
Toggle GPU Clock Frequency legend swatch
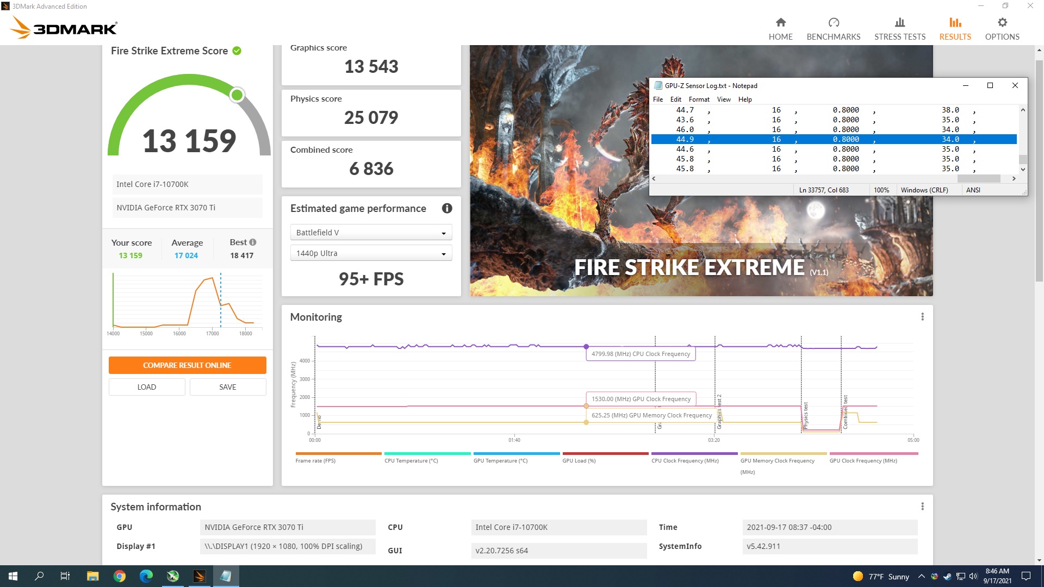(873, 453)
